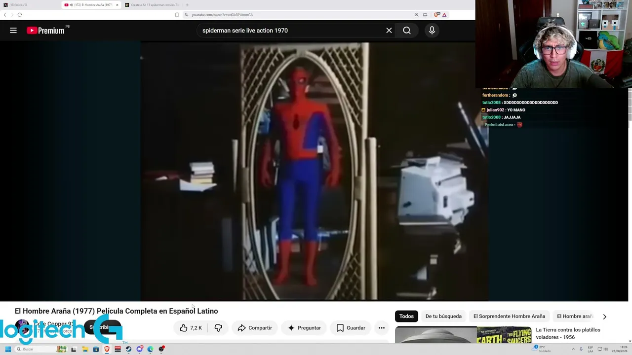The image size is (632, 355).
Task: Open the ESP LAA input language indicator
Action: [590, 349]
